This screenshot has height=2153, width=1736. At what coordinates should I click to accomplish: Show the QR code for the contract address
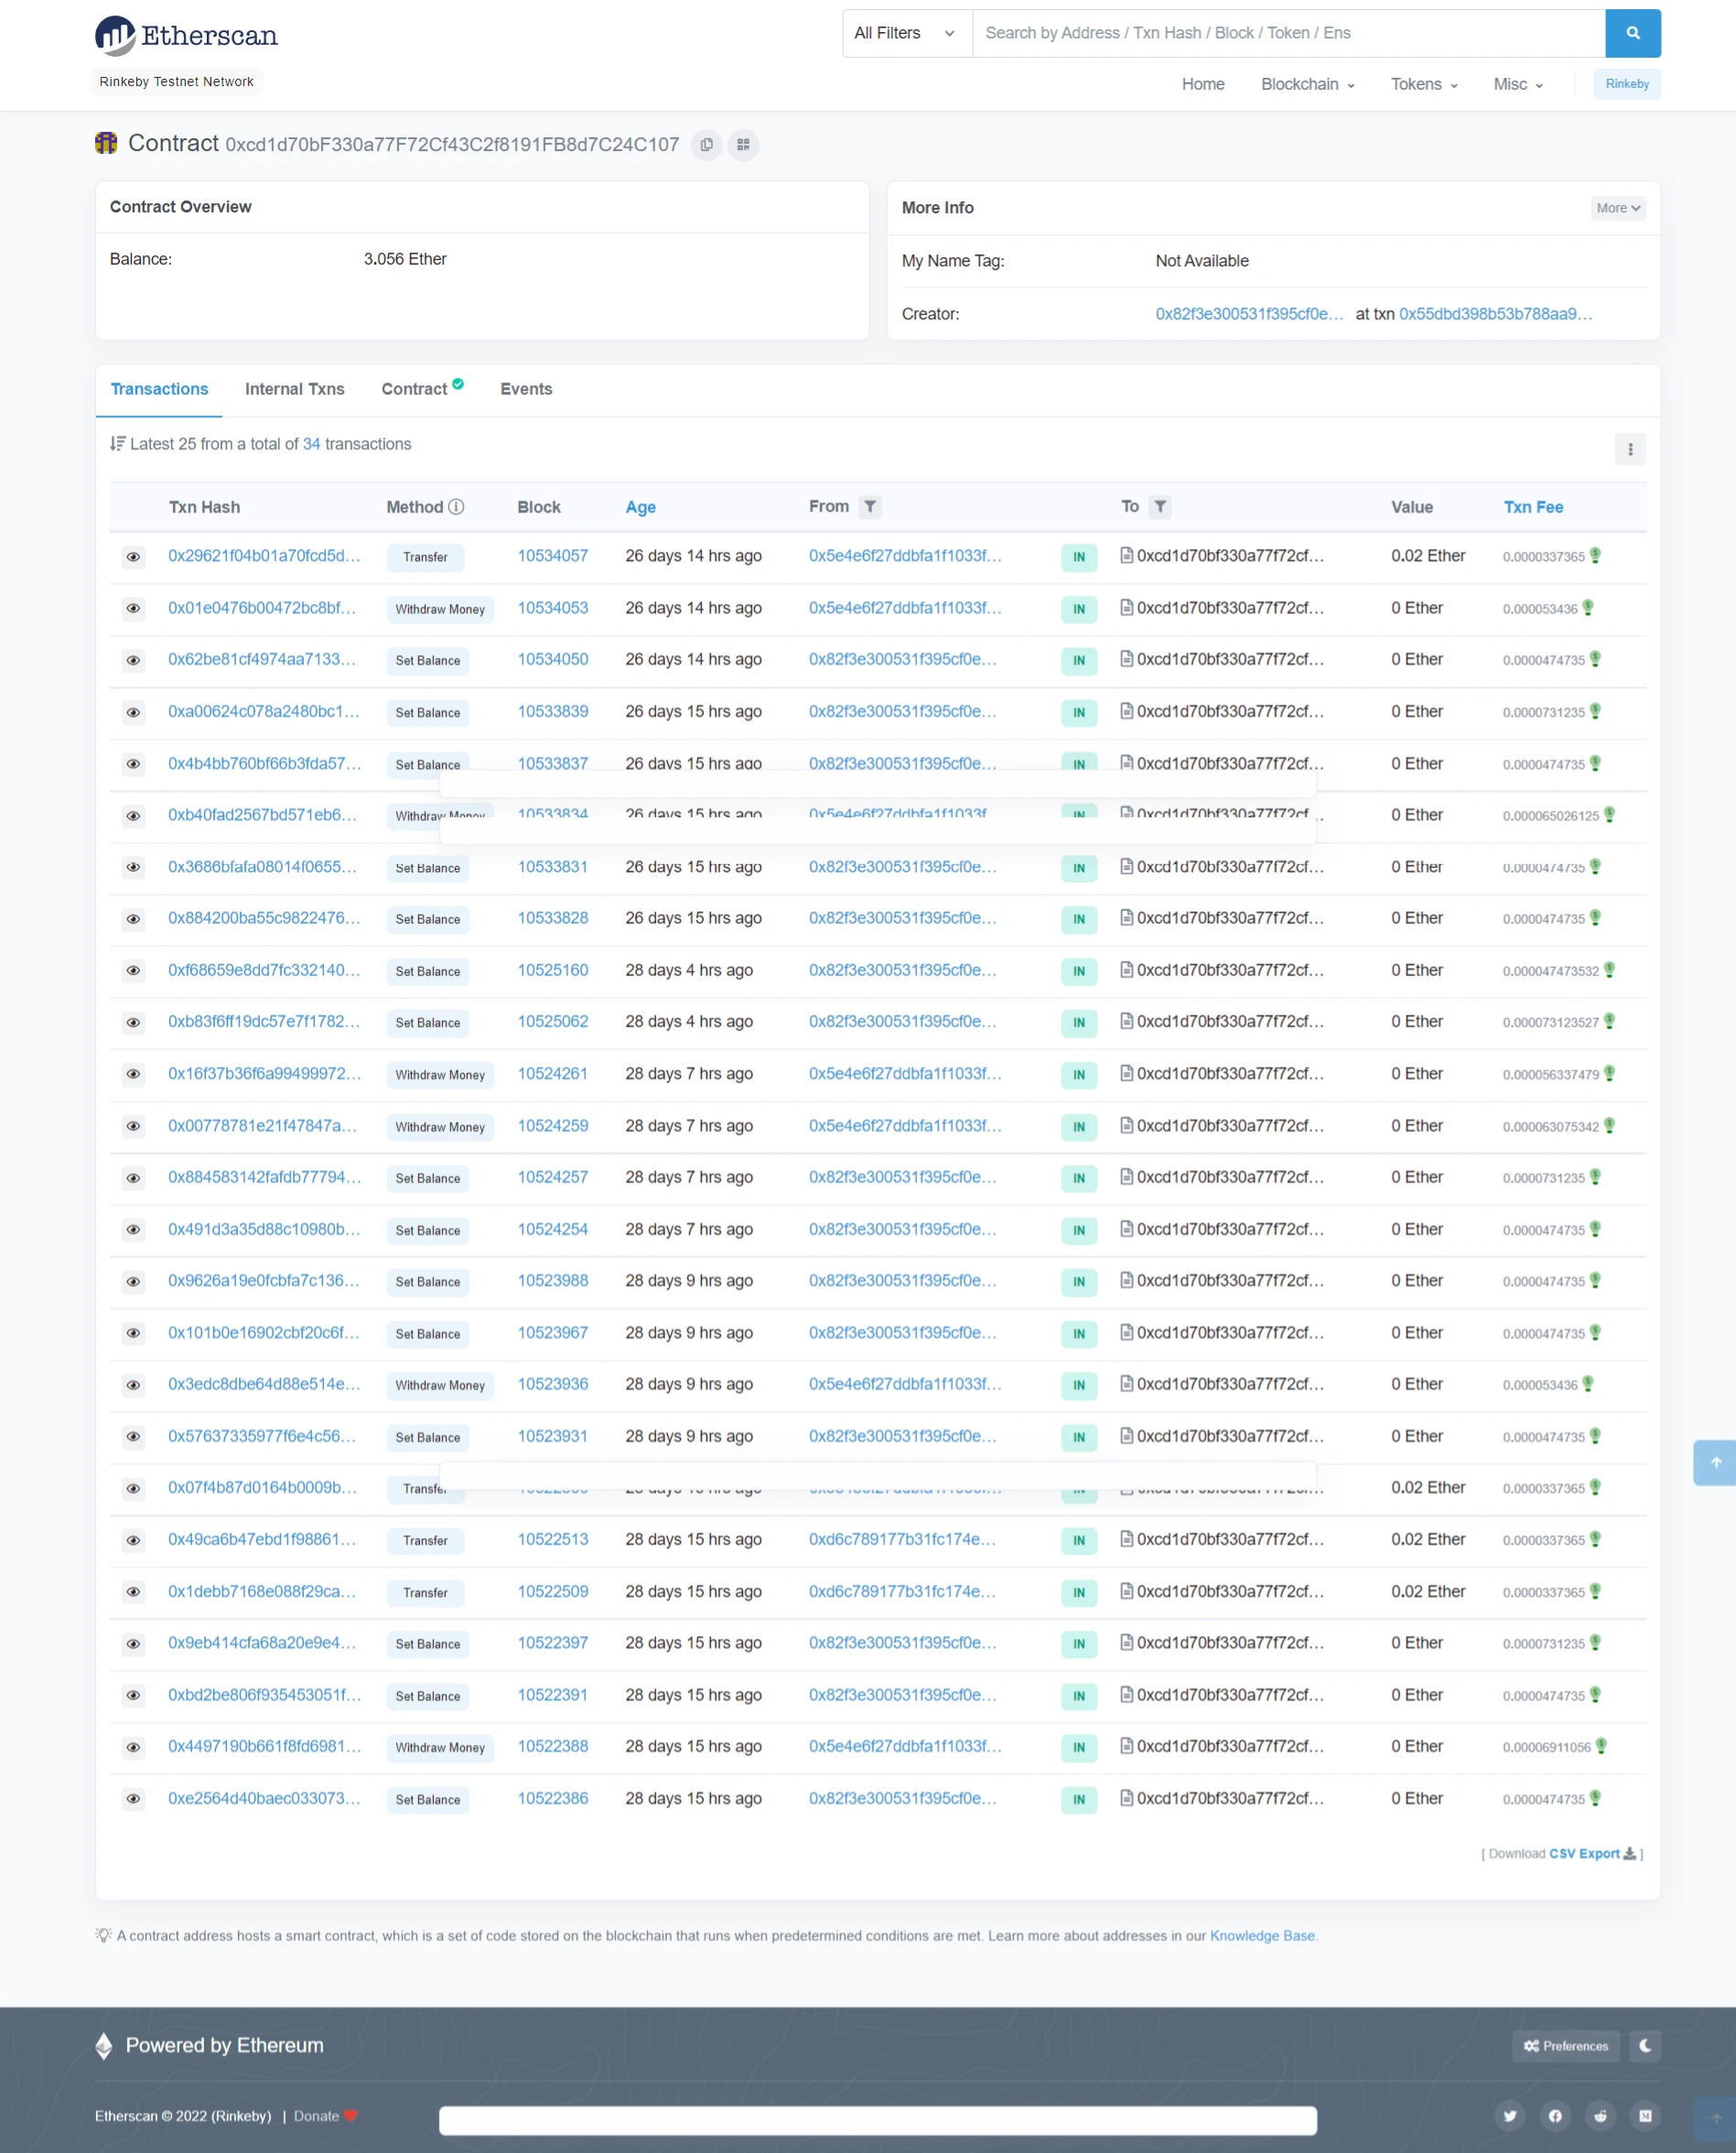(743, 145)
